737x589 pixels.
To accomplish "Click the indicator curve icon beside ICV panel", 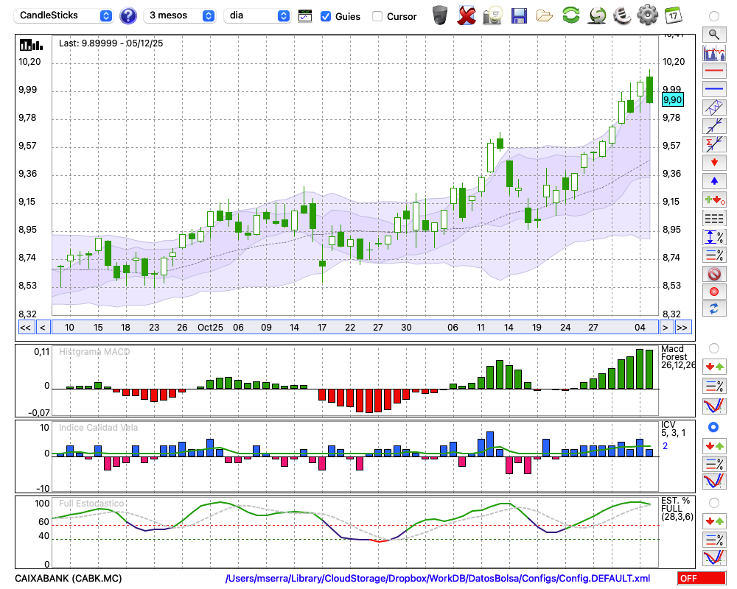I will [x=714, y=482].
